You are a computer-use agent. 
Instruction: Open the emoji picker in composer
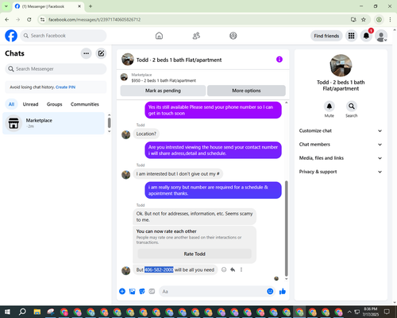[270, 292]
